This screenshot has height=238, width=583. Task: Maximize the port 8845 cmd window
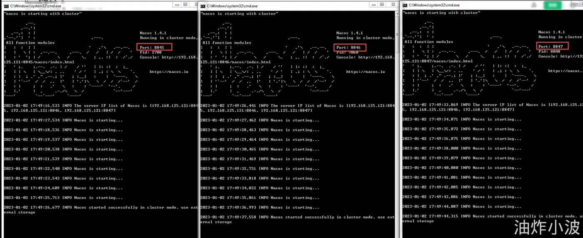185,5
